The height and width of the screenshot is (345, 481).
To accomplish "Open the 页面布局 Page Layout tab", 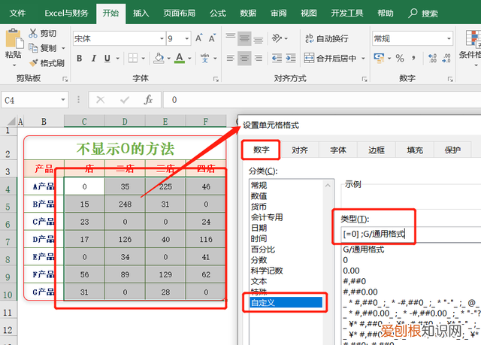I will point(179,14).
